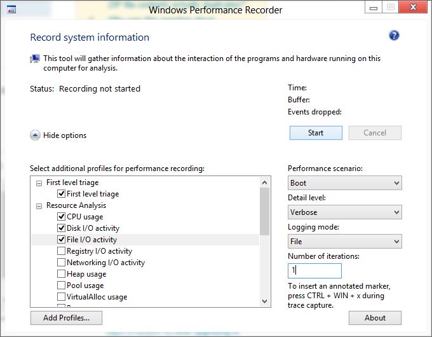This screenshot has height=337, width=432.
Task: Click the profile list scroll up arrow
Action: 264,182
